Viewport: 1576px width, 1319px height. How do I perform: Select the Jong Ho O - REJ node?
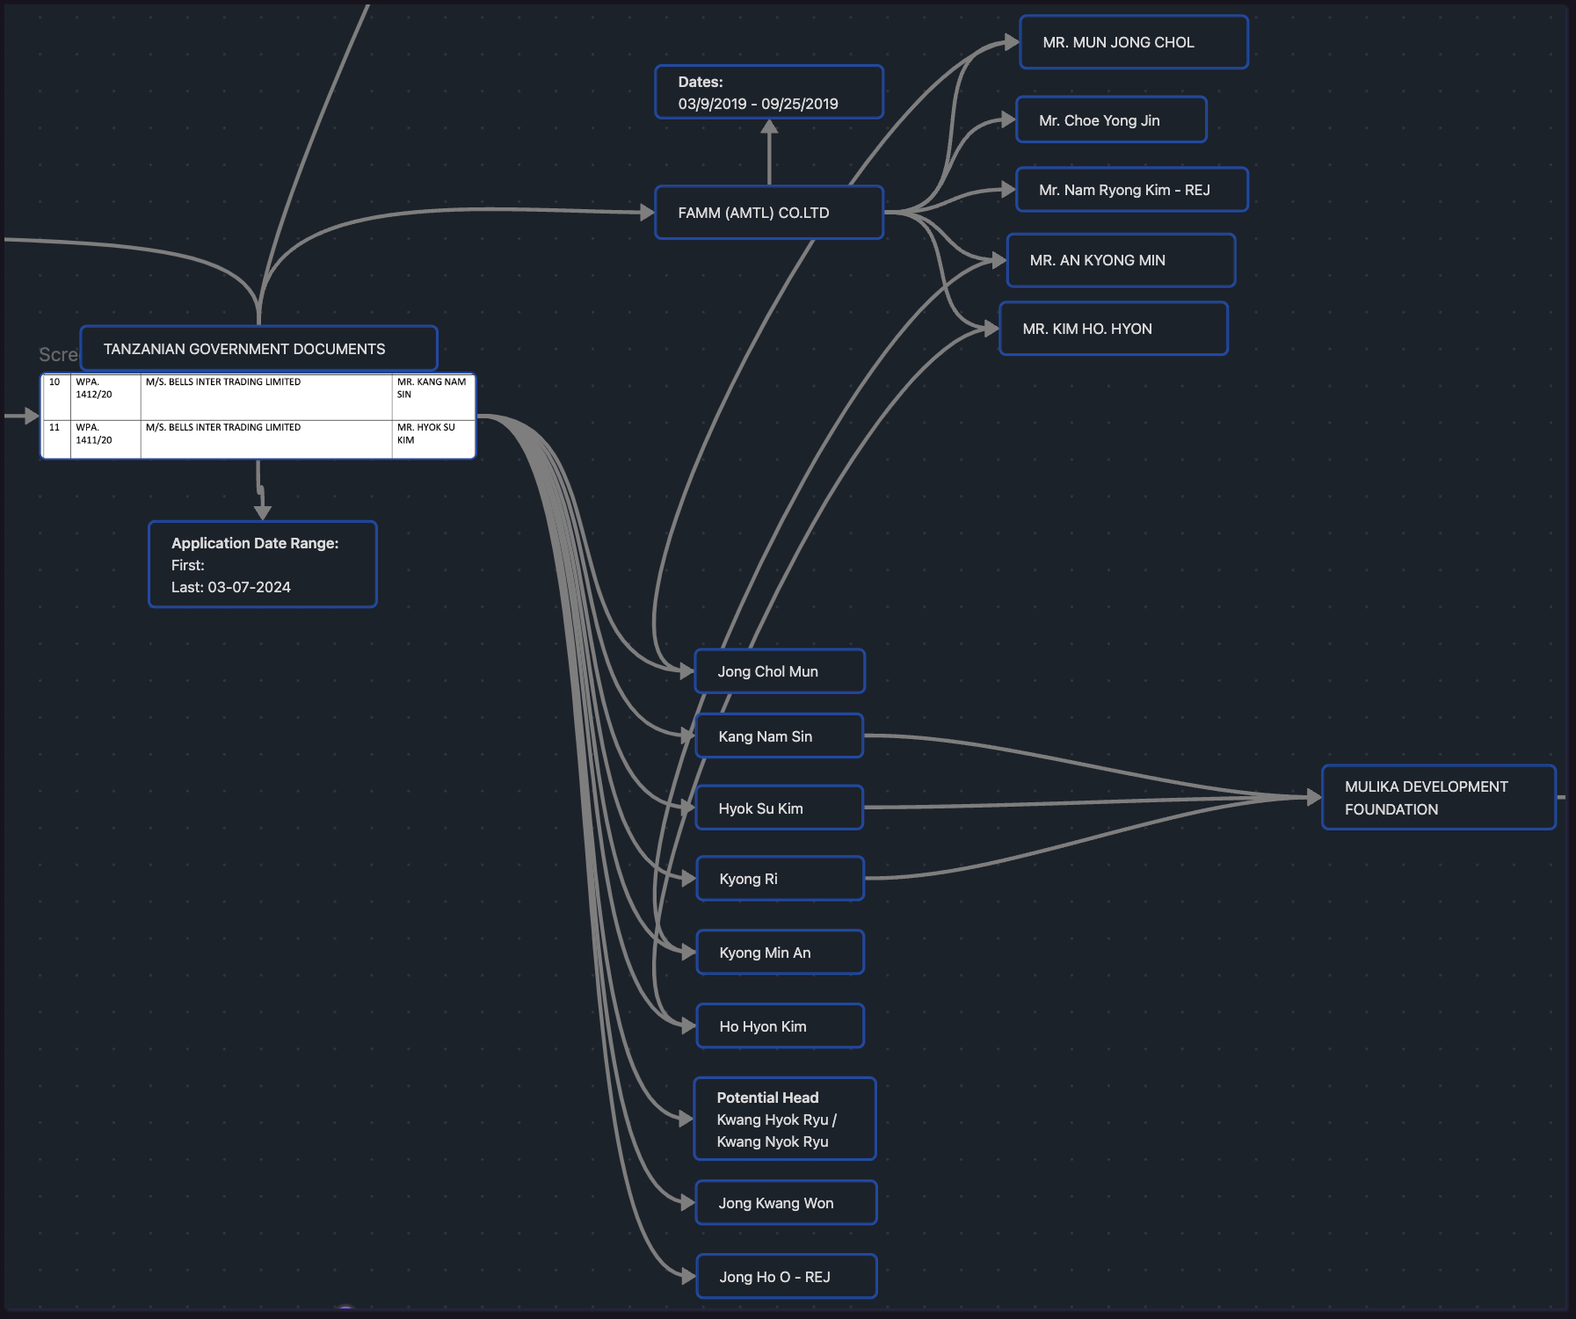tap(786, 1277)
